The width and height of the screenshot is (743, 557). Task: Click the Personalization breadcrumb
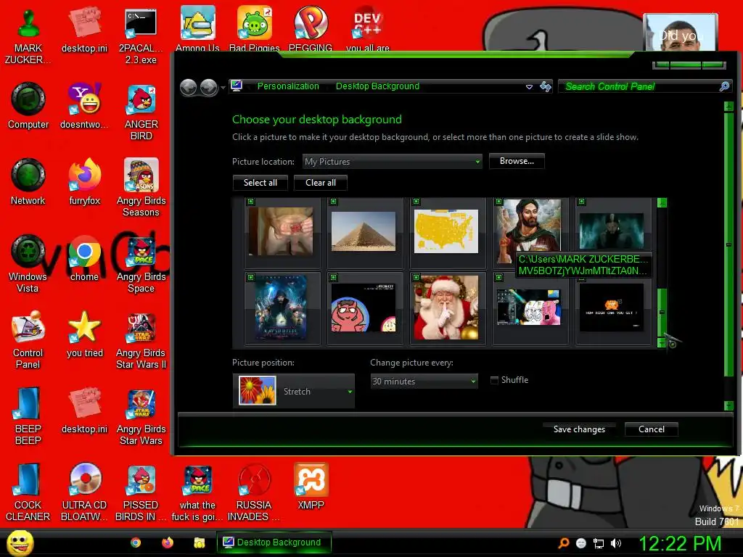point(288,86)
